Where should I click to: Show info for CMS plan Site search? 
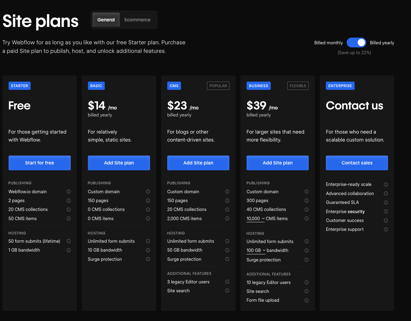click(x=227, y=291)
